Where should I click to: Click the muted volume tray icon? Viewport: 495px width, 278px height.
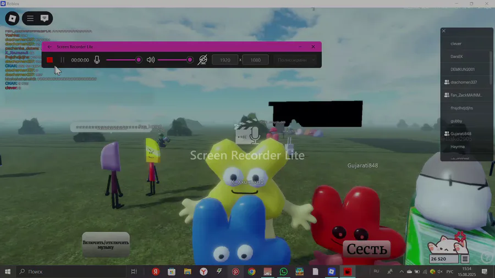click(440, 271)
